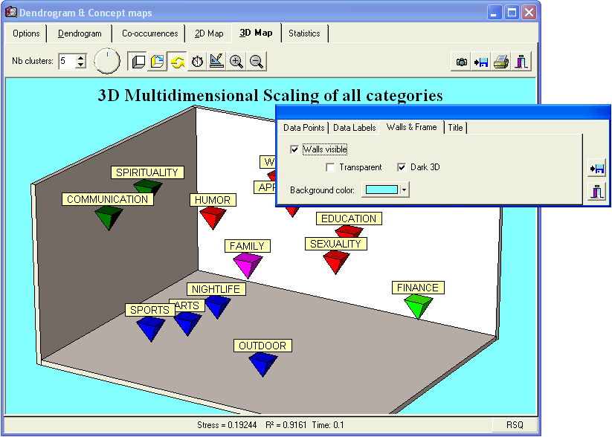Viewport: 612px width, 437px height.
Task: Click the camera snapshot icon
Action: click(x=462, y=62)
